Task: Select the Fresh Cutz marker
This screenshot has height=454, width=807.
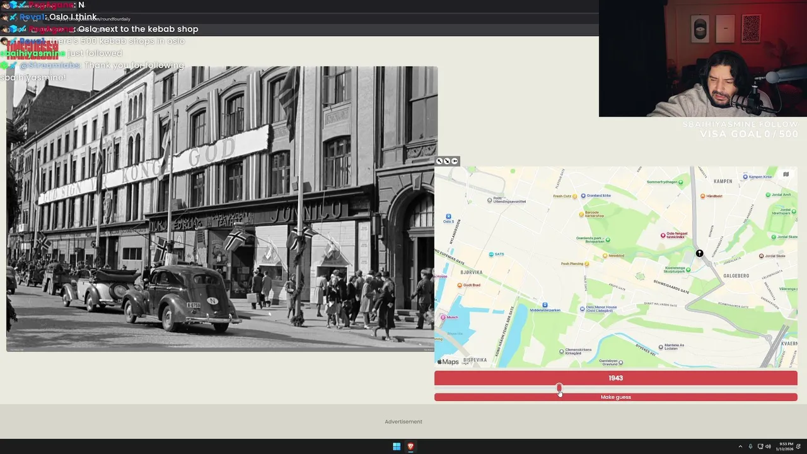Action: (x=576, y=196)
